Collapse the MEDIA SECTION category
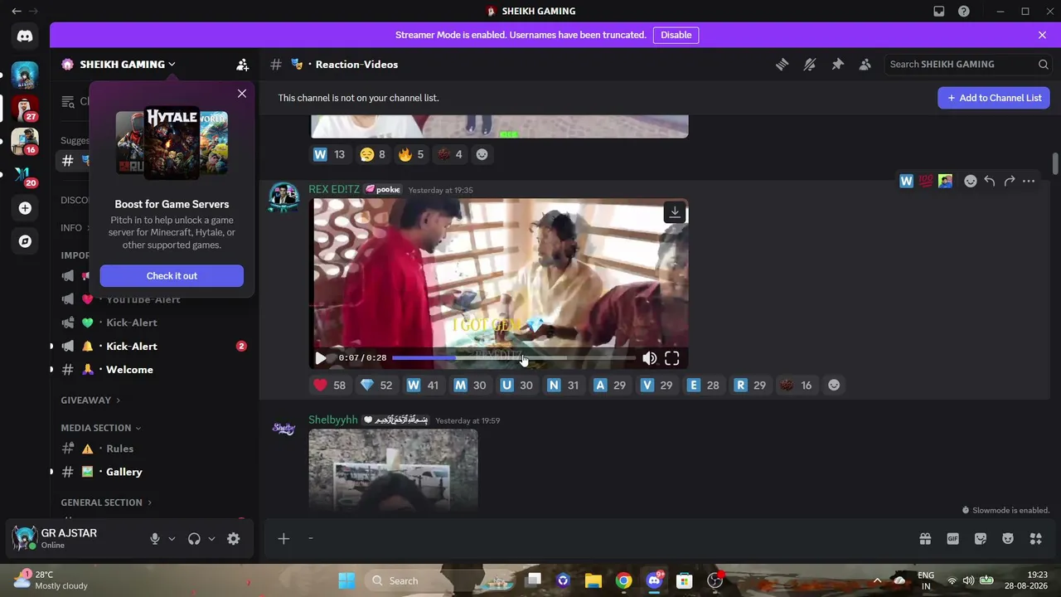1061x597 pixels. click(x=100, y=428)
